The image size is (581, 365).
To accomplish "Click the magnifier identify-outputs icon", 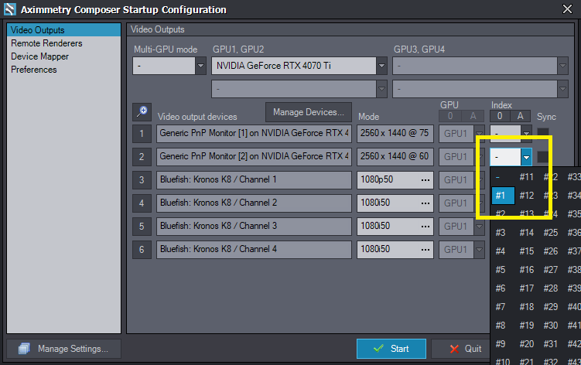I will pos(142,112).
